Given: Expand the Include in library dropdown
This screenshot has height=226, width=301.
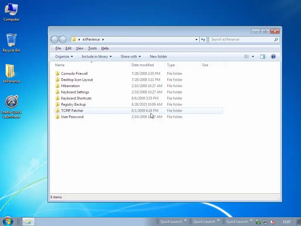Looking at the screenshot, I should tap(97, 56).
